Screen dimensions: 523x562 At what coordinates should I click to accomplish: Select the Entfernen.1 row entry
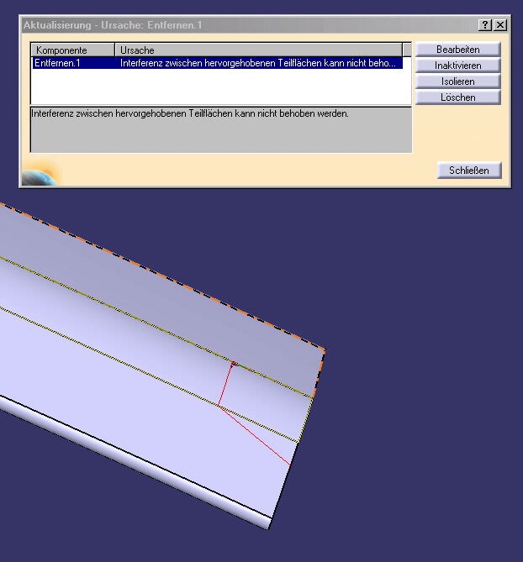[x=218, y=63]
